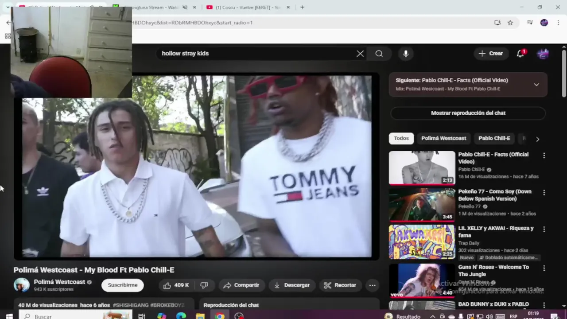567x319 pixels.
Task: Select the Pablo Chill-E filter chip
Action: pos(494,138)
